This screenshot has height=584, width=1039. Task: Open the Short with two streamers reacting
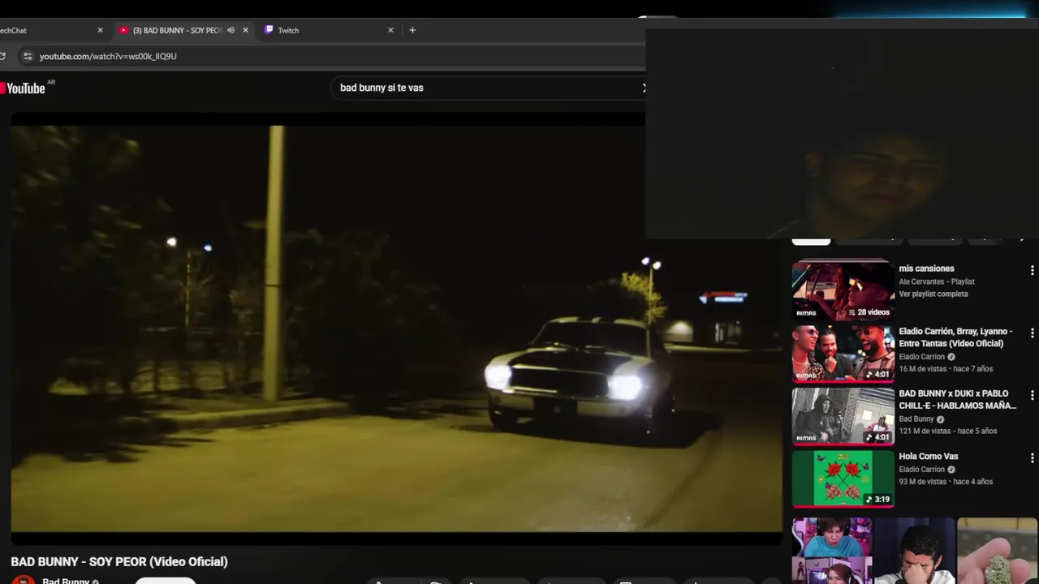[832, 551]
